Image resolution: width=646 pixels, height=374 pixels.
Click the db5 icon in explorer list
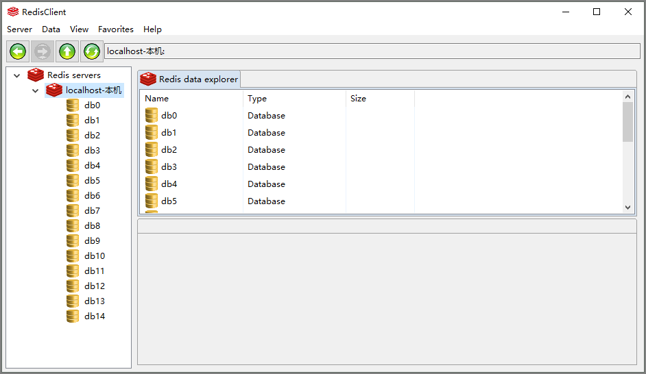click(151, 201)
